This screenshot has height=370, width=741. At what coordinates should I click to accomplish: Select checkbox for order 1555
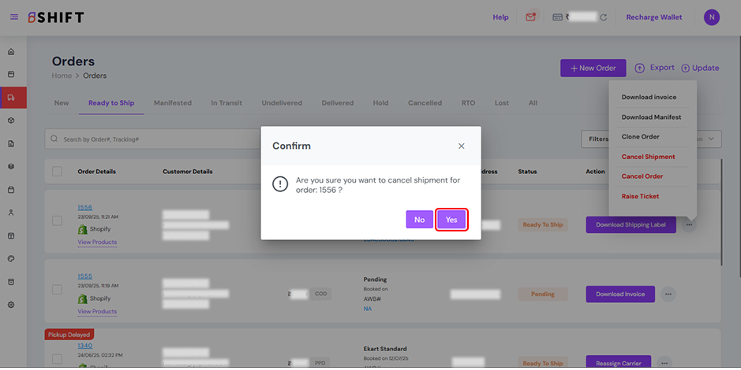pos(57,290)
